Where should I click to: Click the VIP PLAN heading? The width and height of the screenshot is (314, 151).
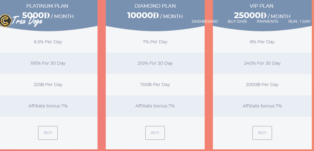point(262,6)
